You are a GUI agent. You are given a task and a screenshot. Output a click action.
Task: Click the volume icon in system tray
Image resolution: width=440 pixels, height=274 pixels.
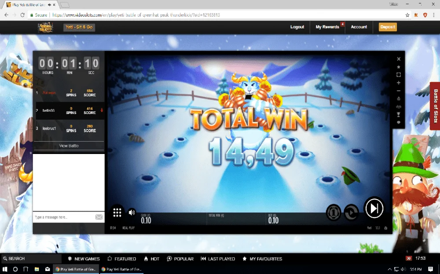403,269
